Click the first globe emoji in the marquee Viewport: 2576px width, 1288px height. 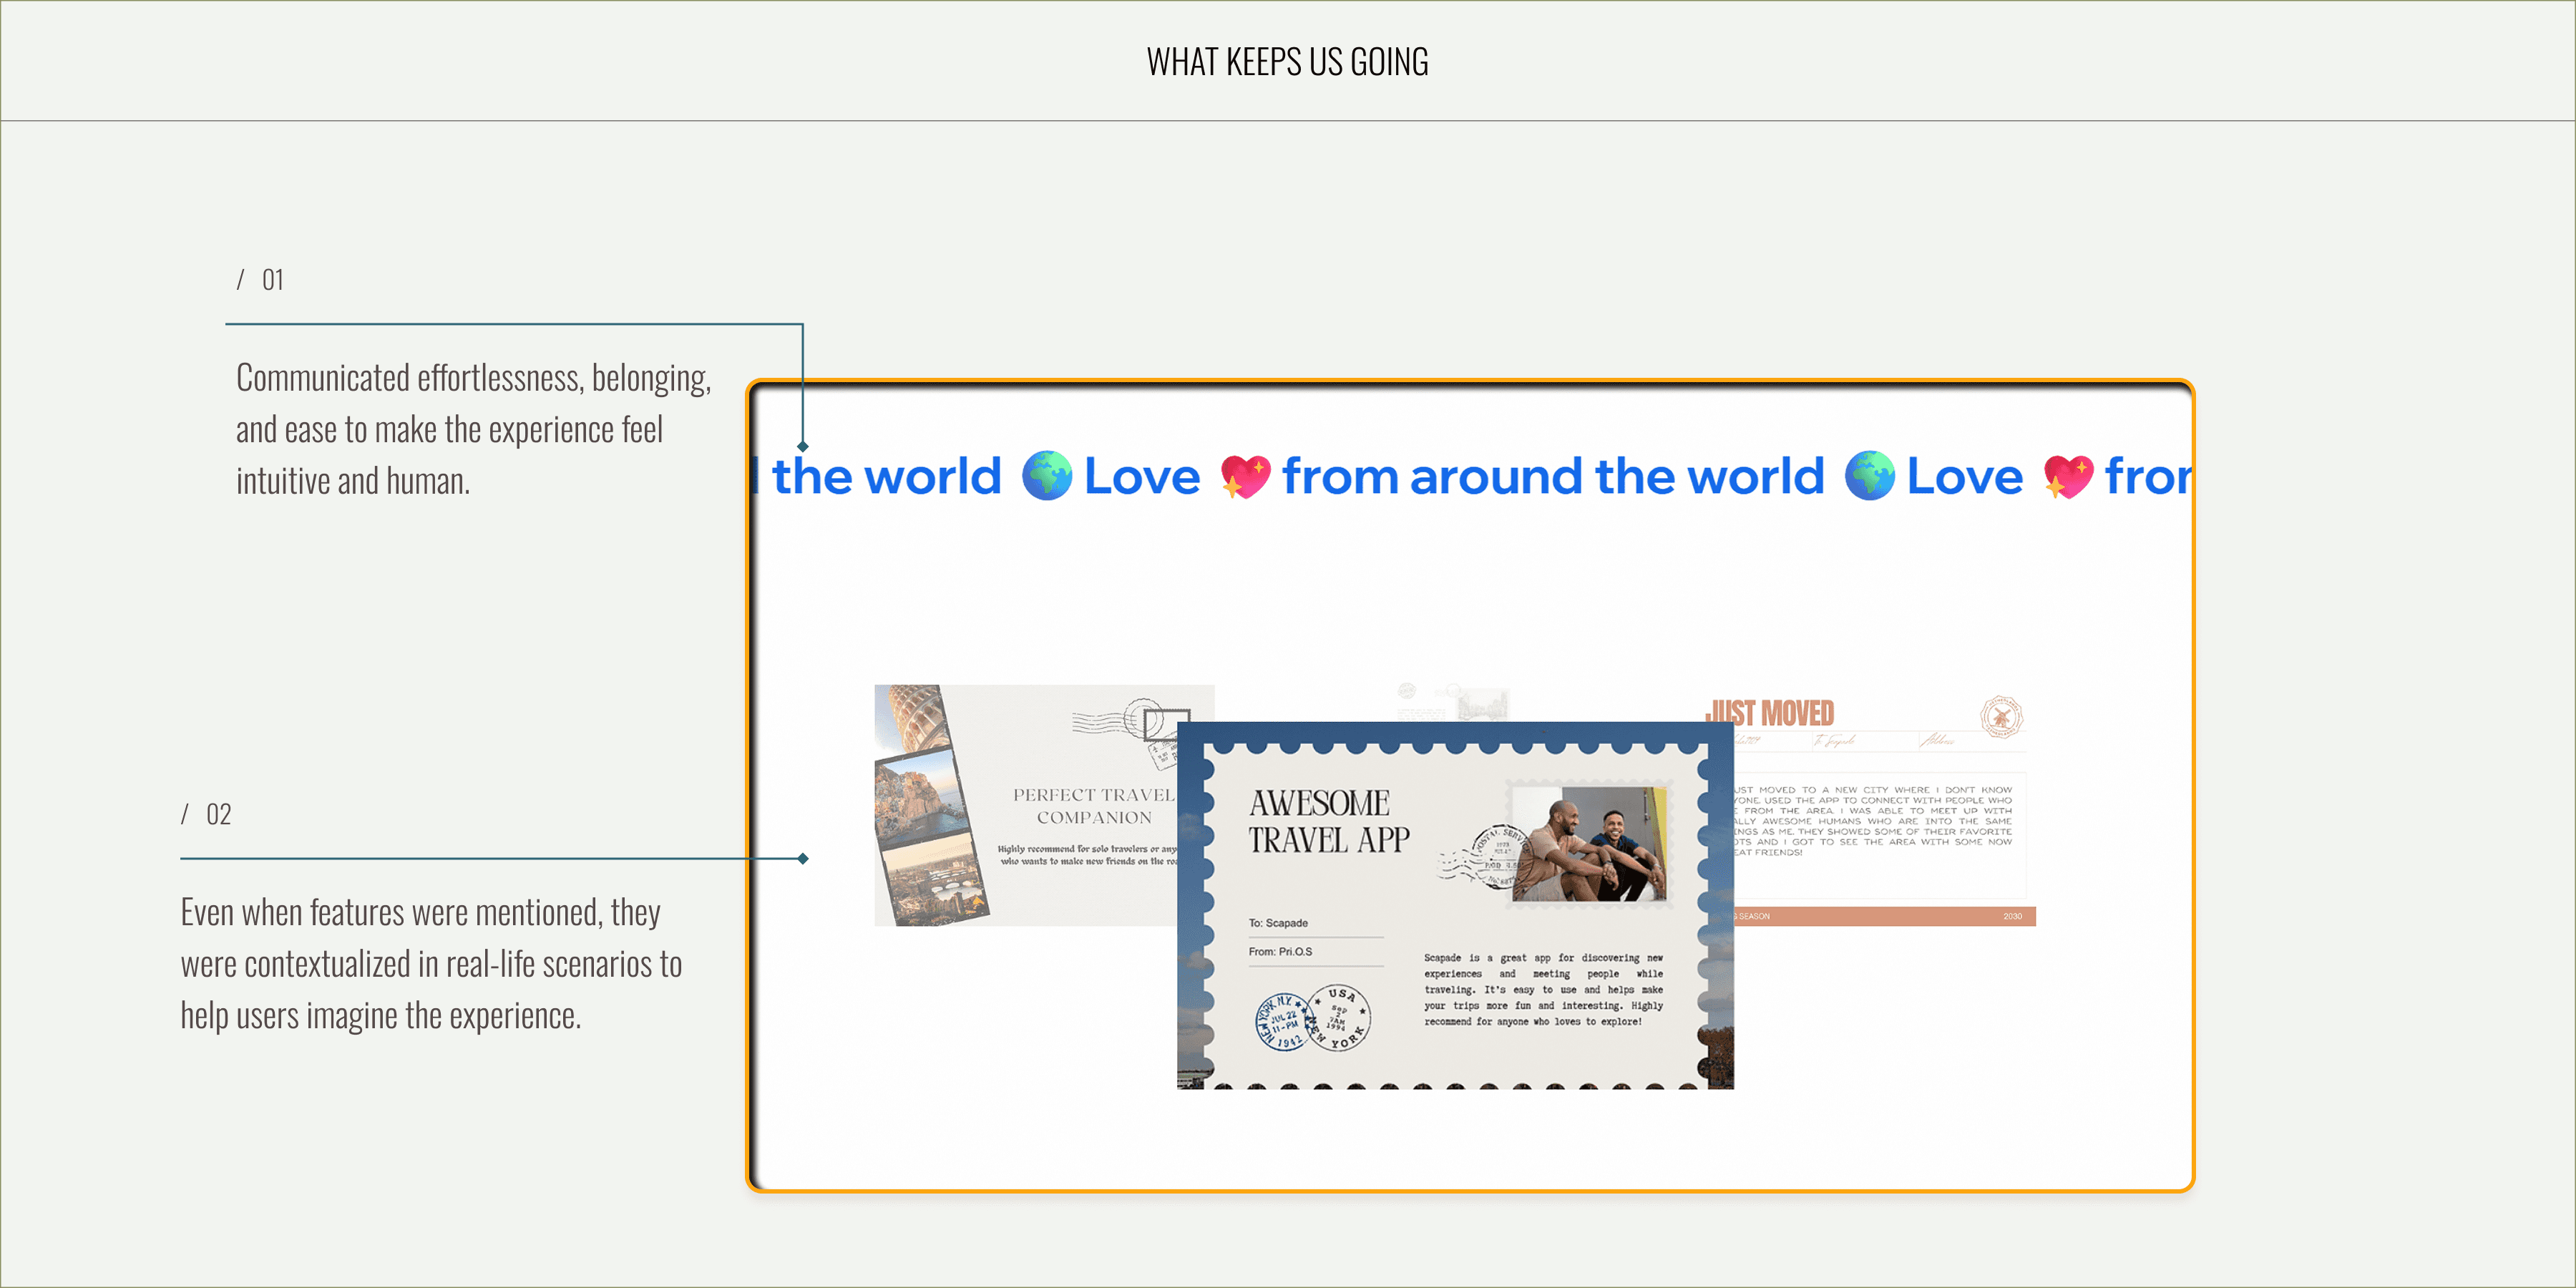pos(1047,476)
